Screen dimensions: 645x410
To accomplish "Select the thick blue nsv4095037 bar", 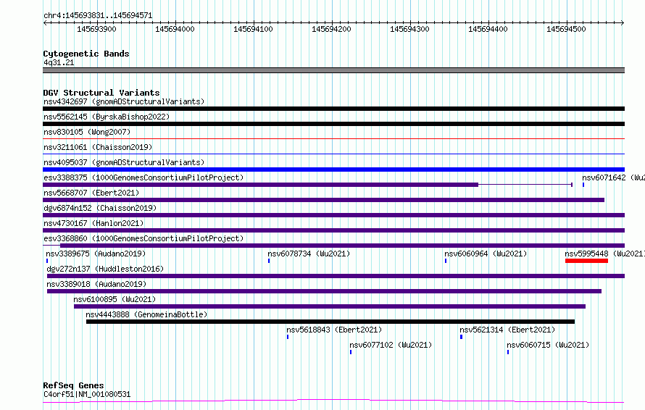I will 333,170.
